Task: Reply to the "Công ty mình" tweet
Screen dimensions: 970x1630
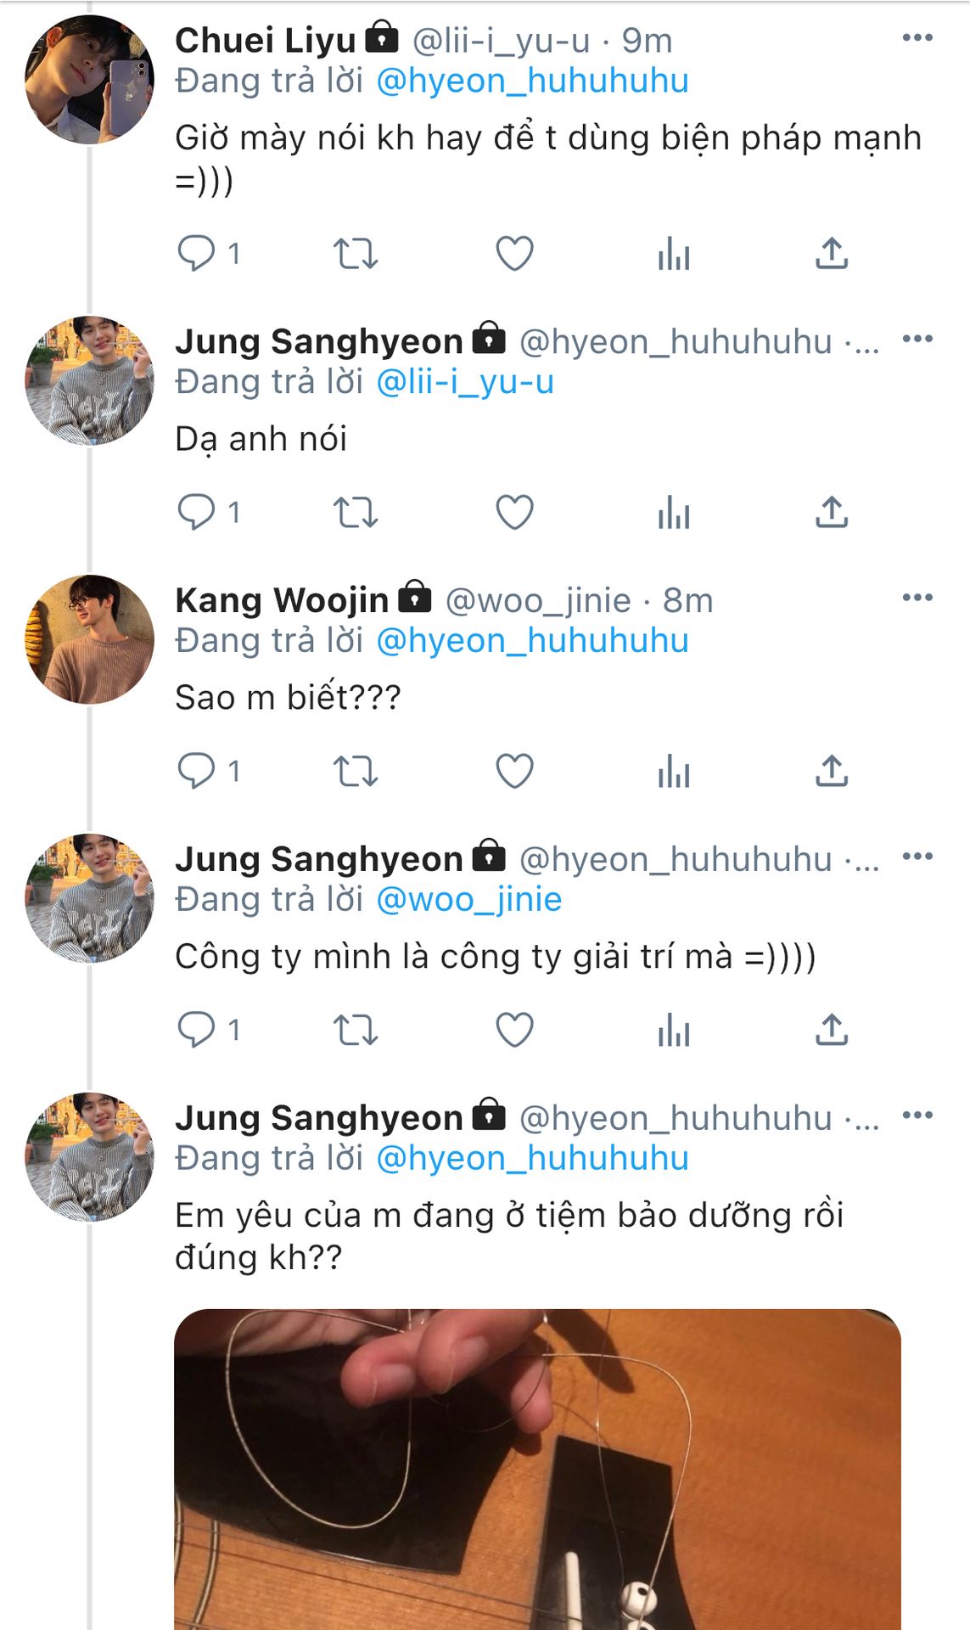Action: point(196,1030)
